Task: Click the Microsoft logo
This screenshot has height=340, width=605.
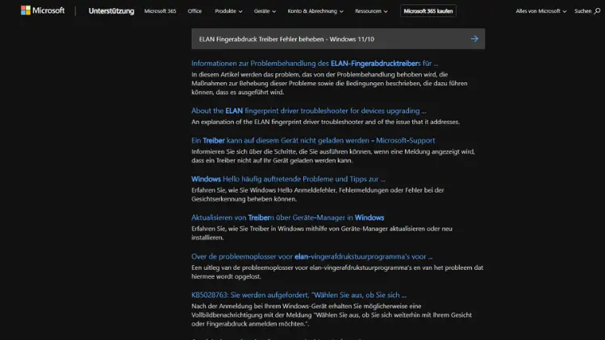Action: tap(43, 11)
